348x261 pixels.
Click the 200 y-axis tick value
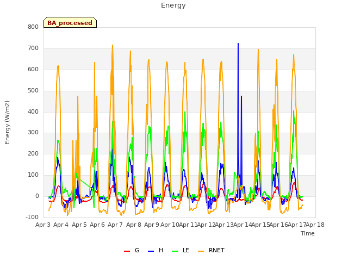click(33, 153)
